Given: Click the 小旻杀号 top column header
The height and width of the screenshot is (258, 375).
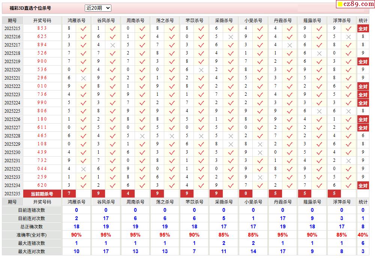Looking at the screenshot, I should coord(253,21).
